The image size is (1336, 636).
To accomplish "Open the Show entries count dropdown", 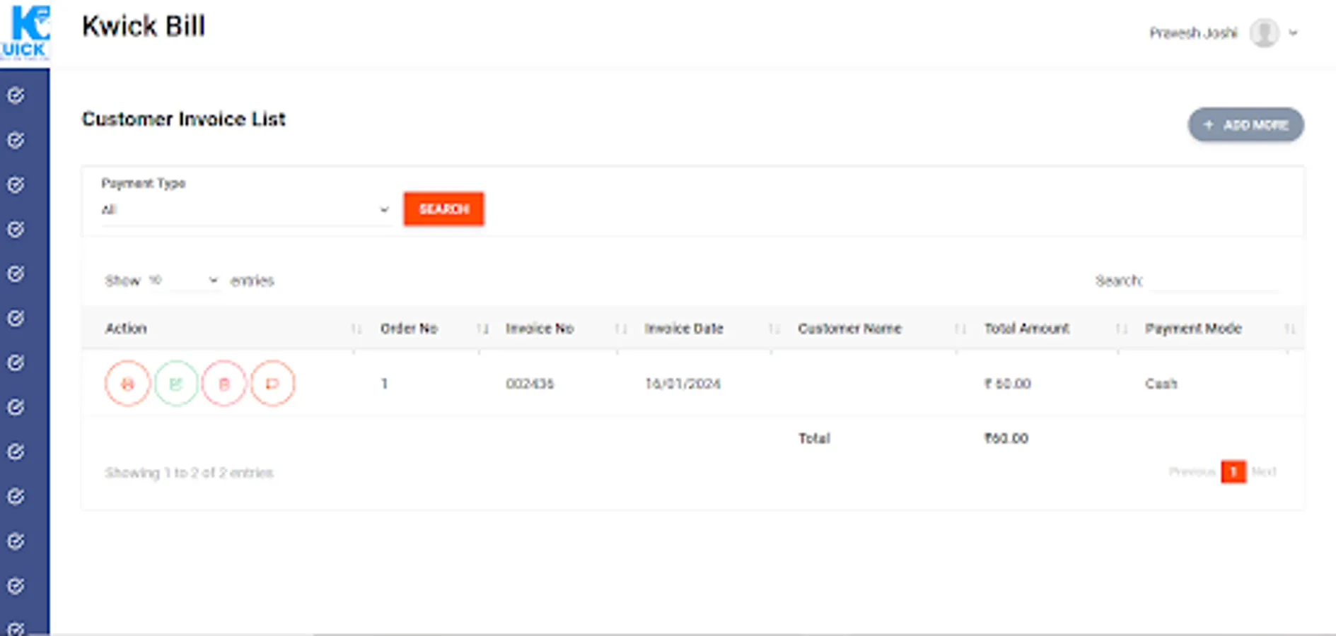I will coord(184,281).
